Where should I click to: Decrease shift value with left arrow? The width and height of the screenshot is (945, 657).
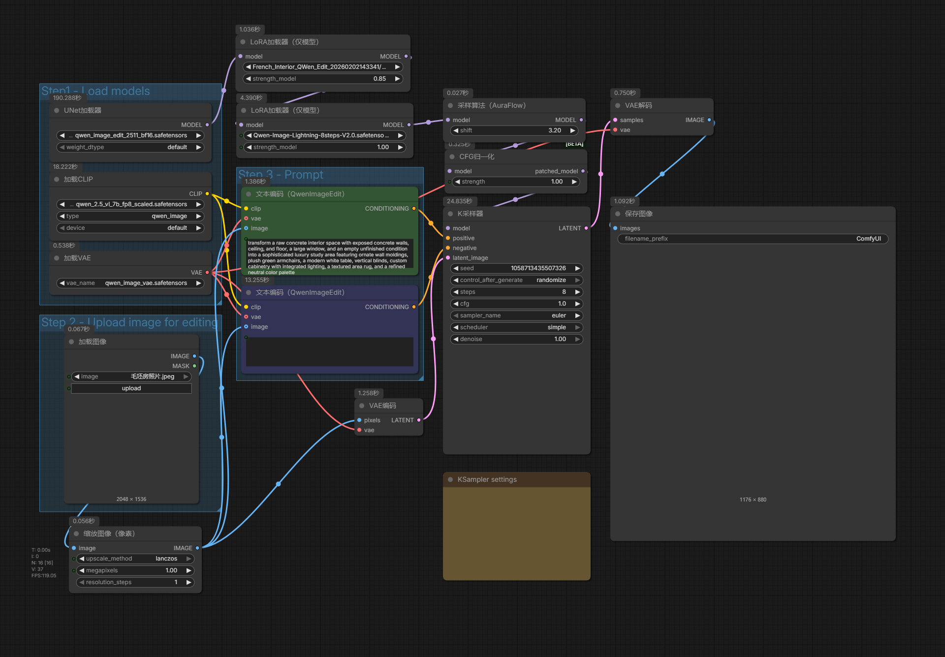[x=456, y=130]
